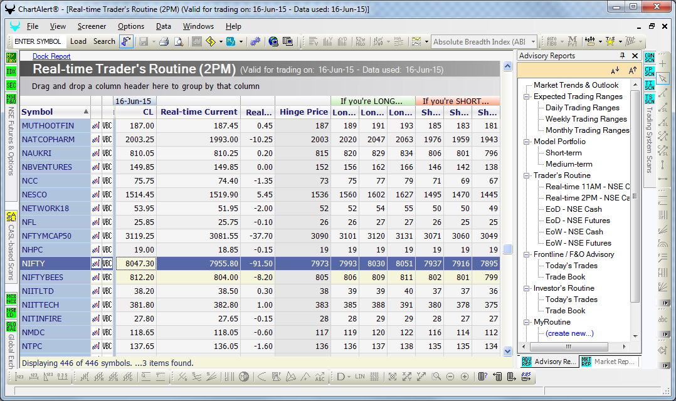This screenshot has height=401, width=676.
Task: Click the Real-time Current column header
Action: click(199, 112)
